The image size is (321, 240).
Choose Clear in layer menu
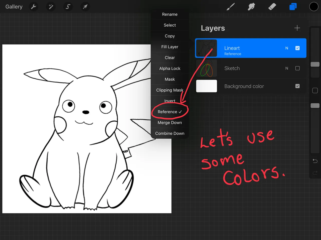(170, 58)
